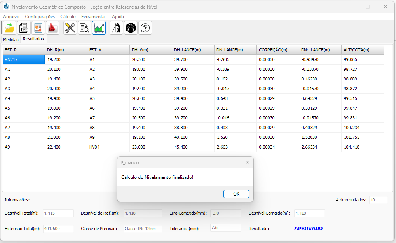Click the CORREÇÃO(m) column header
The image size is (396, 243).
click(278, 50)
